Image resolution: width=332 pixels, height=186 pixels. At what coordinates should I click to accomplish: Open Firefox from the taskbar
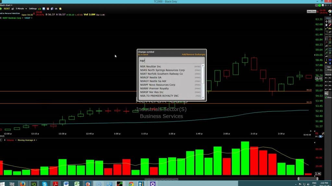click(22, 184)
